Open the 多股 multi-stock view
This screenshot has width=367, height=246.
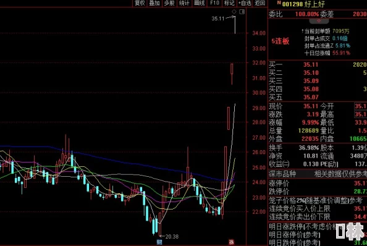(169, 3)
